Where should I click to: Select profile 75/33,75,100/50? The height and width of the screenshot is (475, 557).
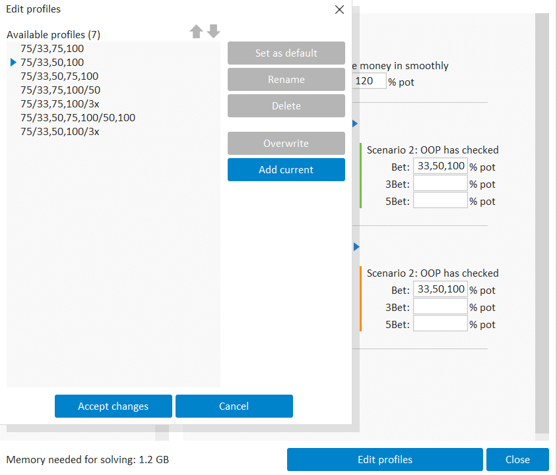[x=61, y=90]
